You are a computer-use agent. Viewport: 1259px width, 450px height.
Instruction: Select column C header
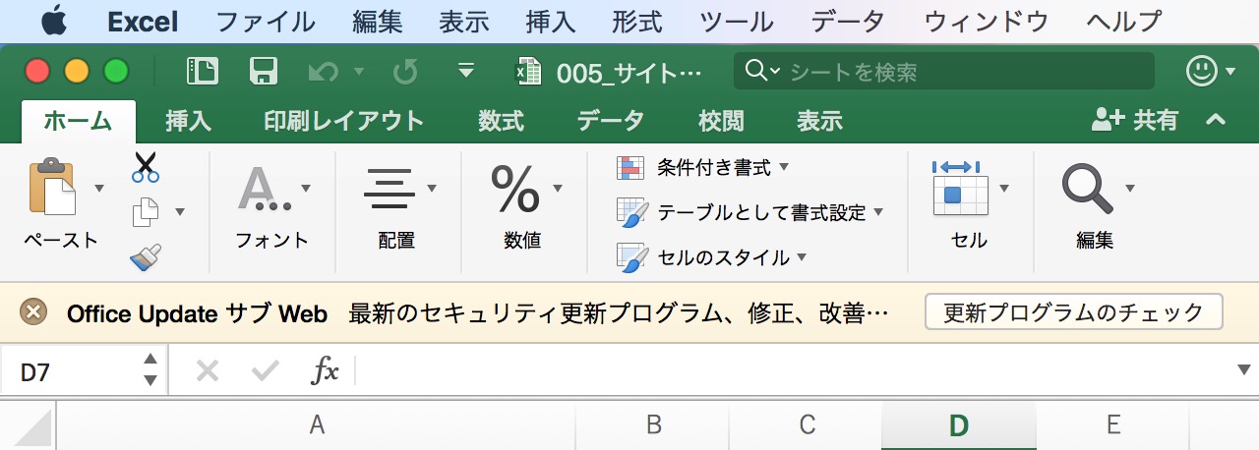pos(807,425)
